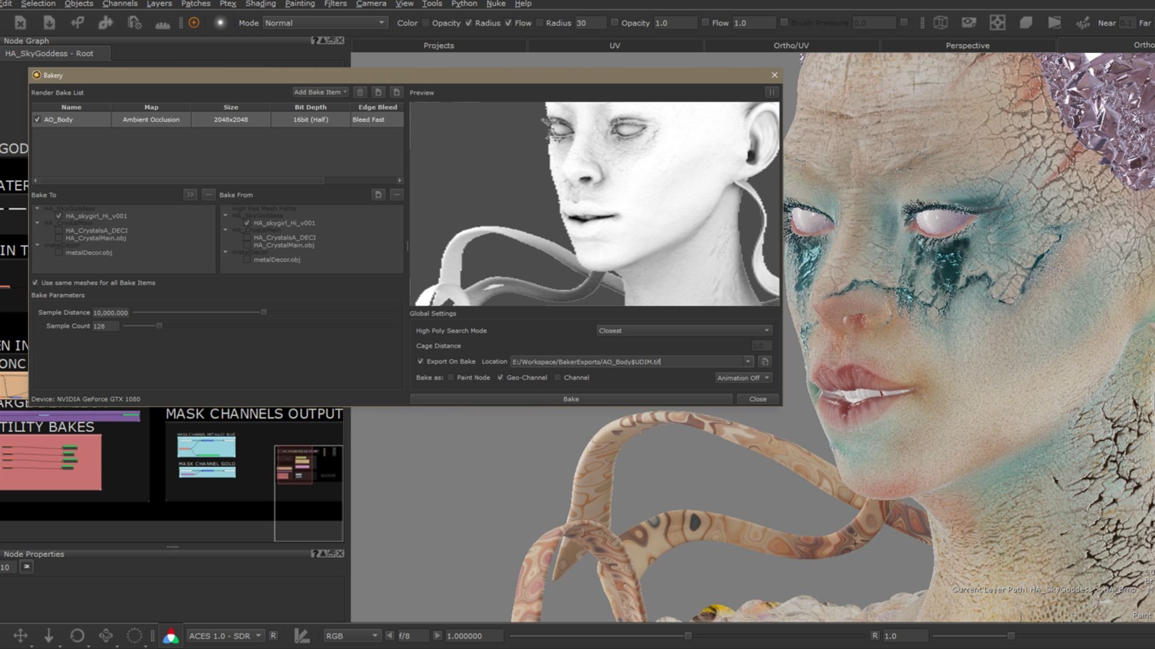This screenshot has width=1155, height=649.
Task: Browse for export location folder icon
Action: pos(765,362)
